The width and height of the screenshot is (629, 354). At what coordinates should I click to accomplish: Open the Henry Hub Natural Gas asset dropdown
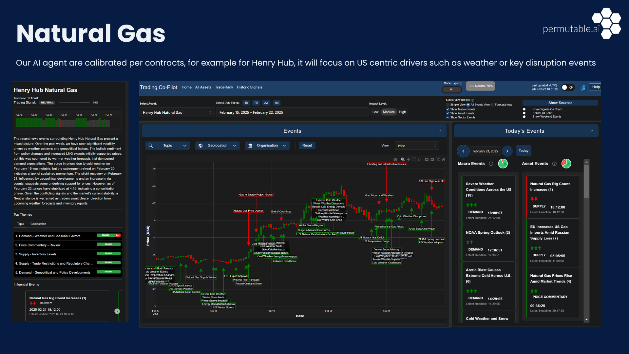[x=177, y=112]
